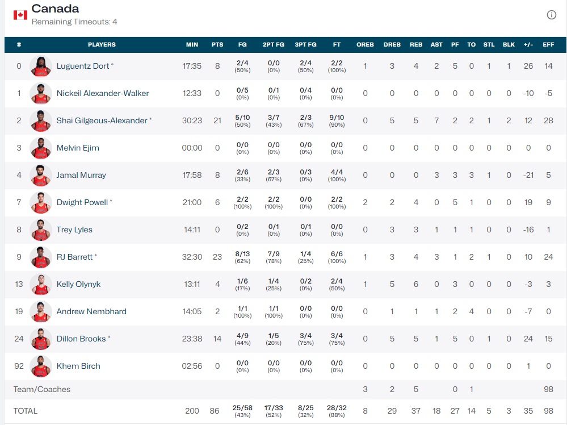Click Khem Birch name link
The height and width of the screenshot is (425, 567).
click(x=78, y=366)
